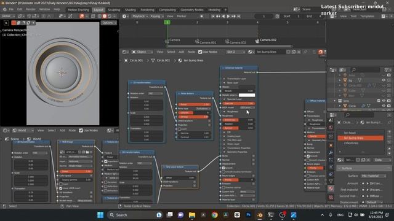Click the Windows Start button
Viewport: 394px width, 221px height.
click(100, 215)
